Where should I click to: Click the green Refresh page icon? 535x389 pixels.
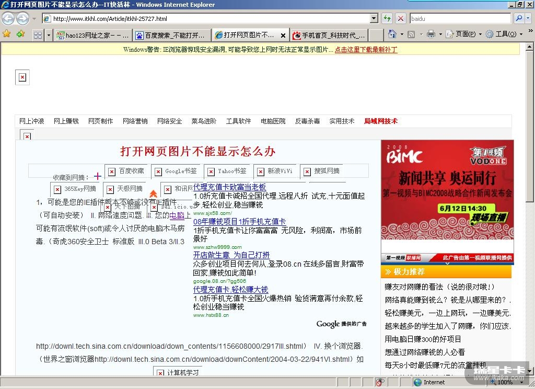(387, 18)
